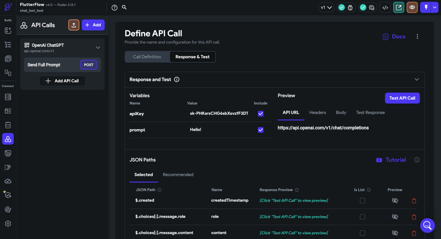
Task: Switch to Recommended JSON paths tab
Action: point(178,175)
